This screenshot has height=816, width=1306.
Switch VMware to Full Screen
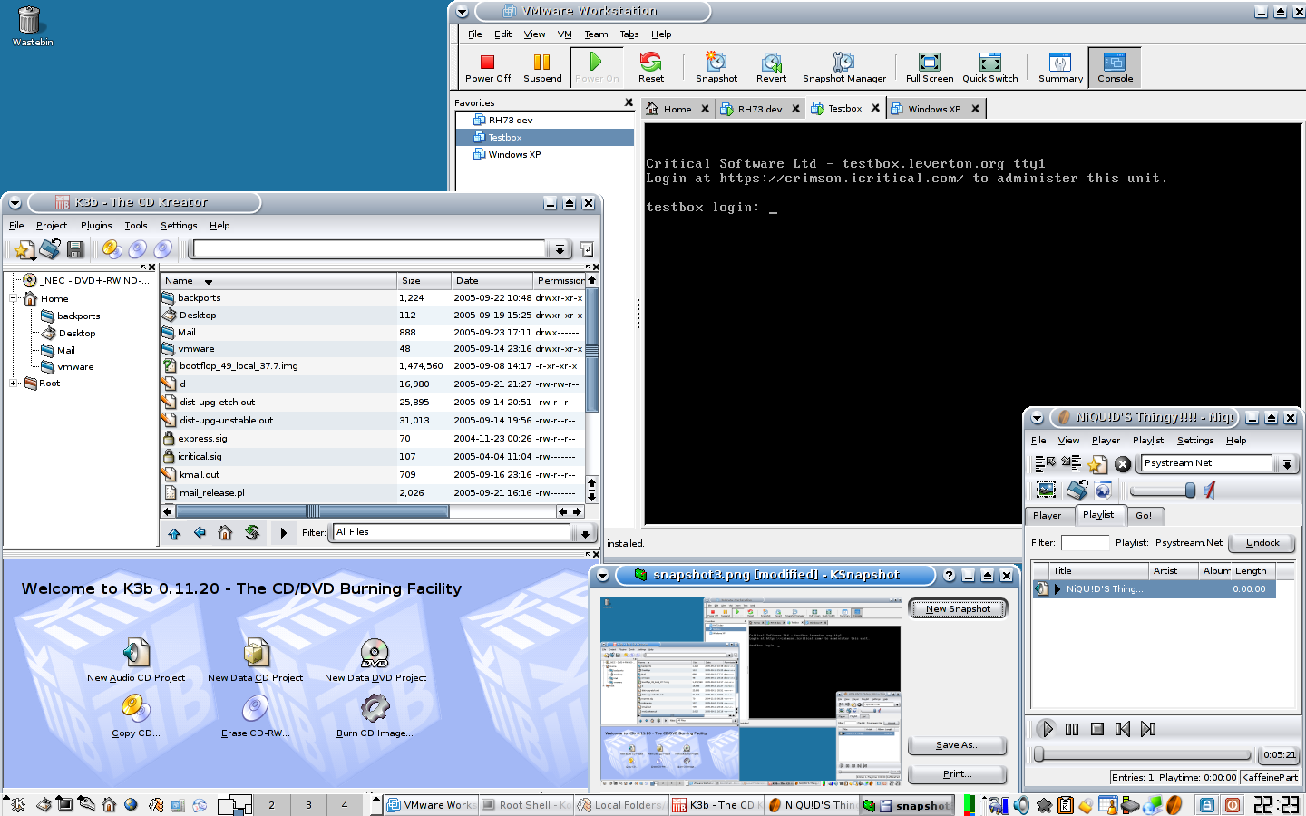pos(930,68)
